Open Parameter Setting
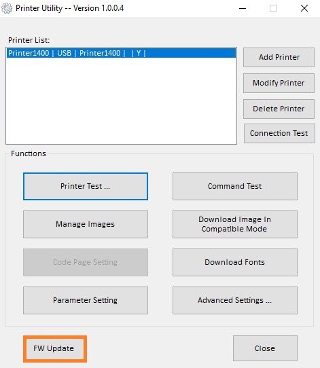Viewport: 320px width, 368px height. click(86, 300)
